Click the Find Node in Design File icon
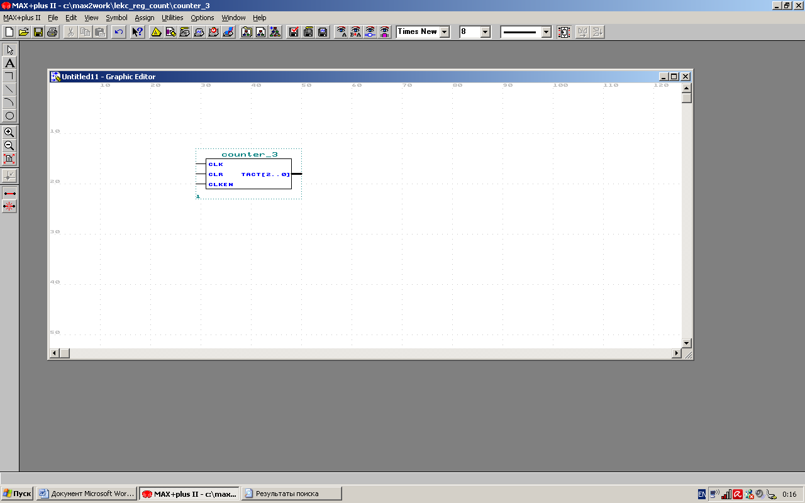Screen dimensions: 805x503 [370, 31]
